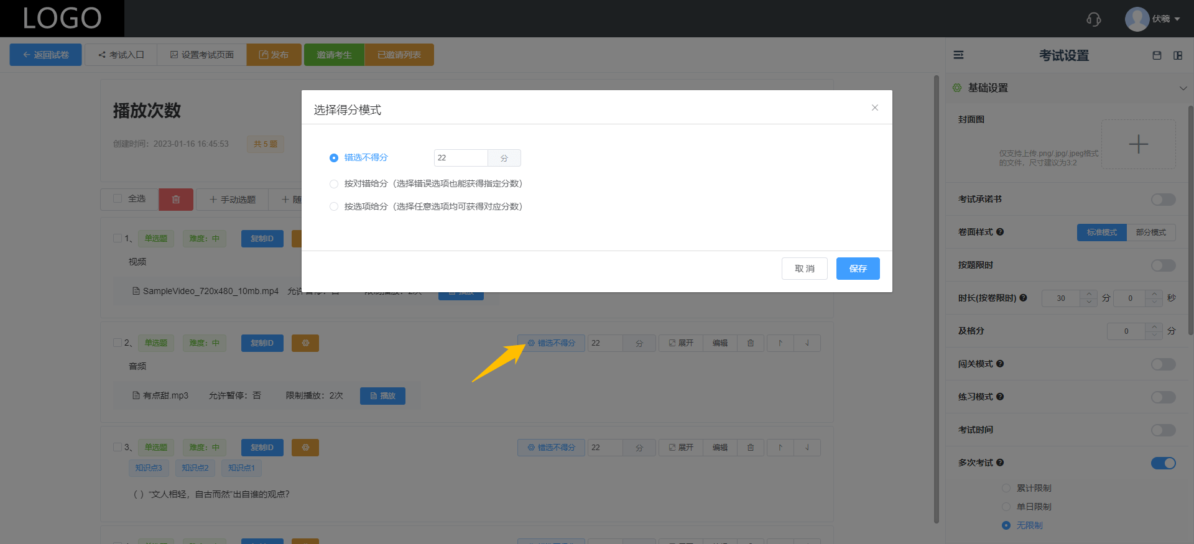Decrease the duration minutes stepper

tap(1088, 302)
